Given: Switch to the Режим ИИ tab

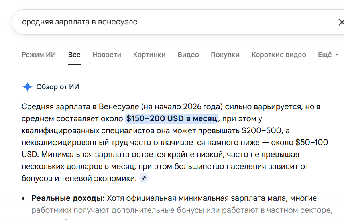Looking at the screenshot, I should pos(39,55).
